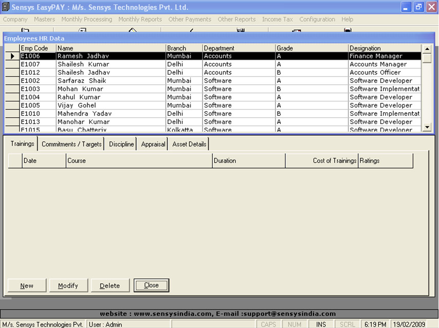Open the Masters menu

(44, 20)
